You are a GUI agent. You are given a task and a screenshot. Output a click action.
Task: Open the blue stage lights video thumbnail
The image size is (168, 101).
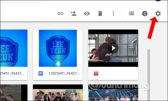(x=113, y=92)
